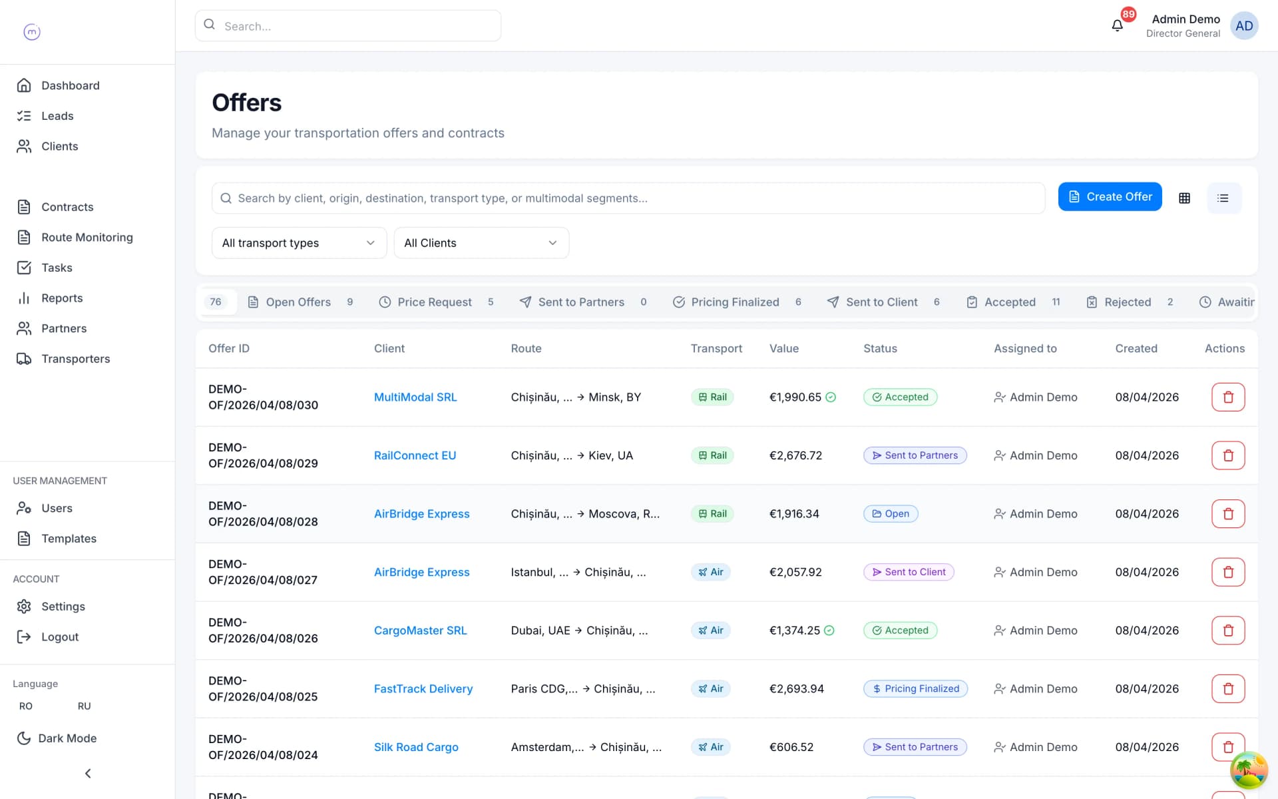
Task: Open the Reports section
Action: coord(87,298)
